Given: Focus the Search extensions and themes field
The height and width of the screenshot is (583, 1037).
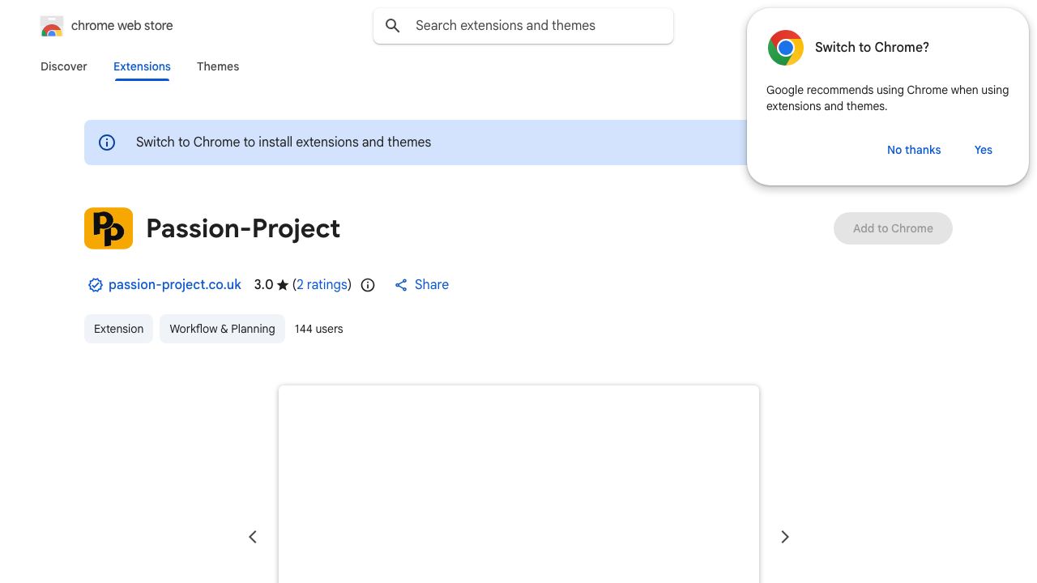Looking at the screenshot, I should coord(523,26).
